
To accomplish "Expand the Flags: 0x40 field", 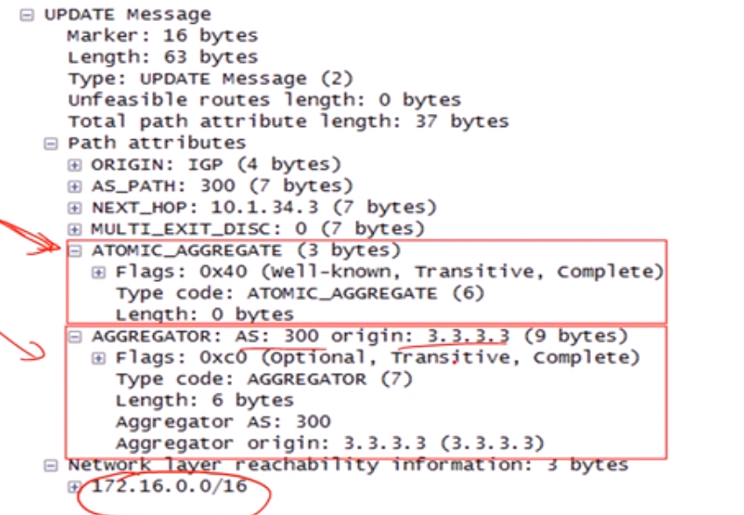I will [x=98, y=272].
